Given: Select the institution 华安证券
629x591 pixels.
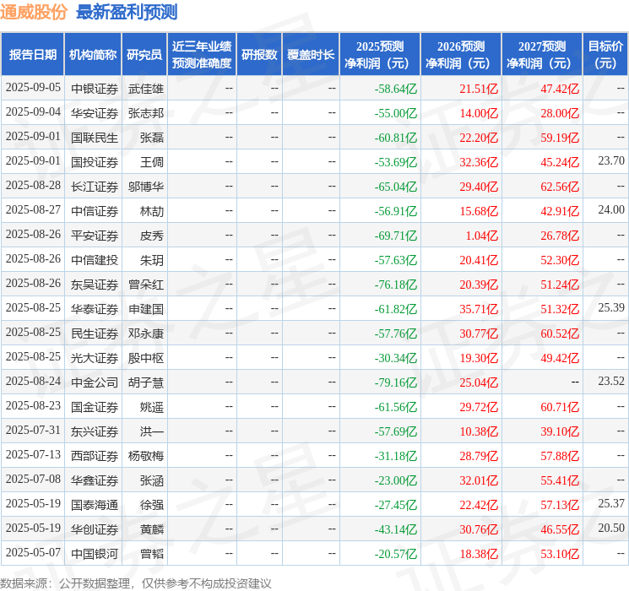Looking at the screenshot, I should (95, 113).
